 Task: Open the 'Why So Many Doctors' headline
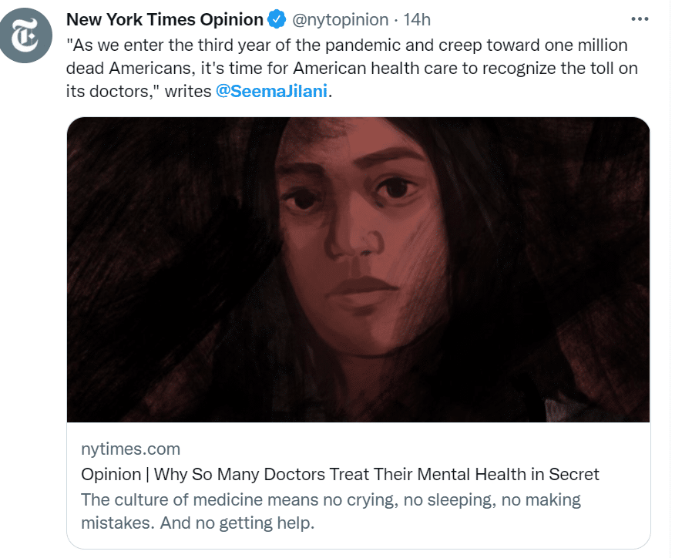340,474
